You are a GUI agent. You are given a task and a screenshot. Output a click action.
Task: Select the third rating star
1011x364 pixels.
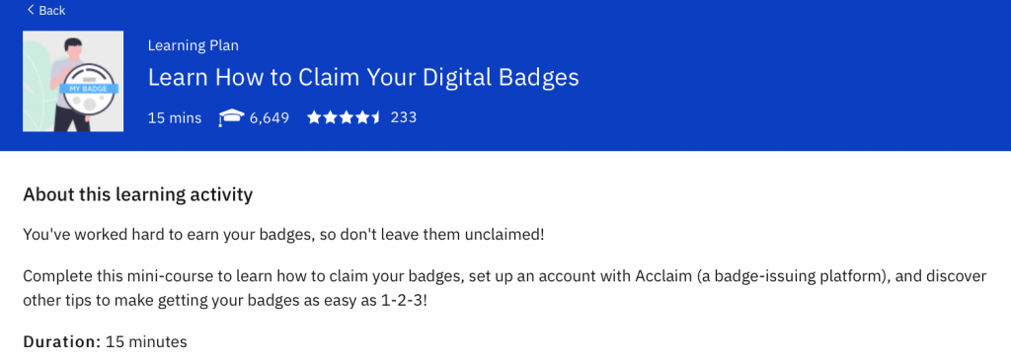[345, 117]
